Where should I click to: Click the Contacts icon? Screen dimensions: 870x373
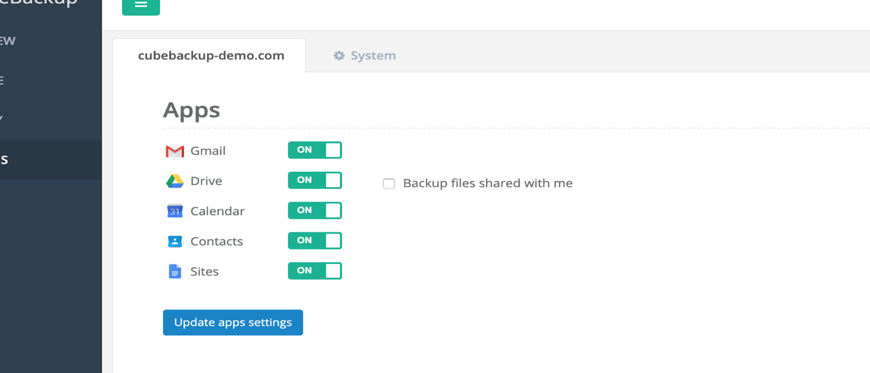tap(175, 242)
